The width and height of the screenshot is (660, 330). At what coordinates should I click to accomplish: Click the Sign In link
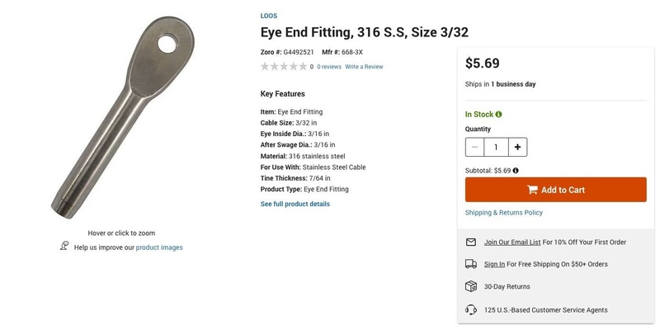pos(494,264)
